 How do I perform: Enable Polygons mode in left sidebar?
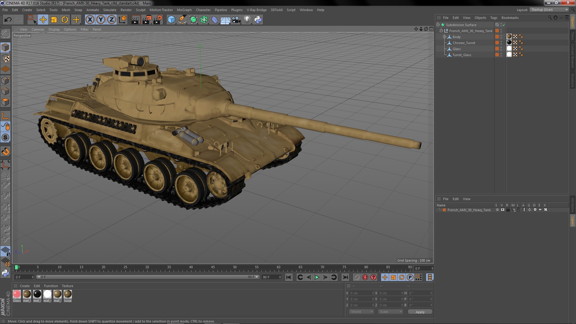(x=5, y=102)
